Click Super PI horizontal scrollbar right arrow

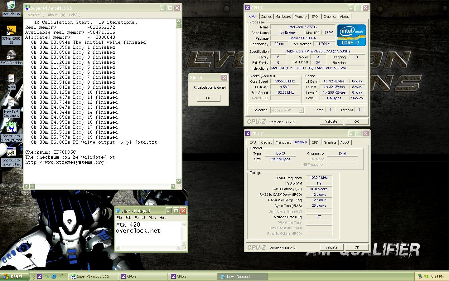coord(173,186)
